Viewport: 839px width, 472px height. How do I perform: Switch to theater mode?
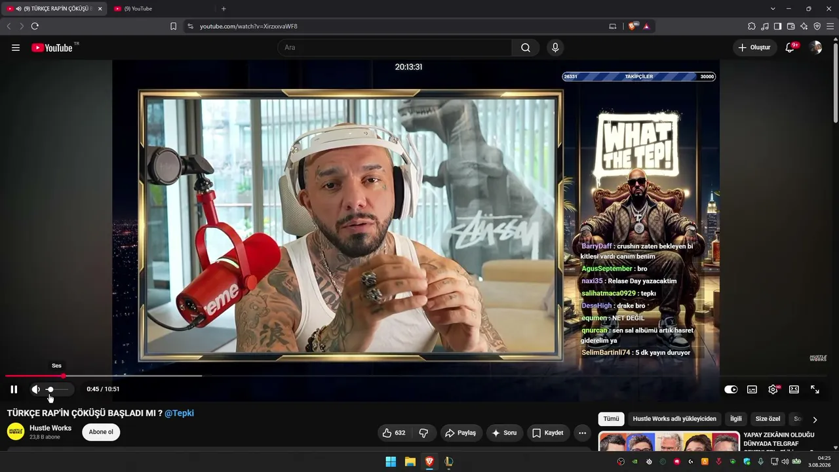click(794, 389)
